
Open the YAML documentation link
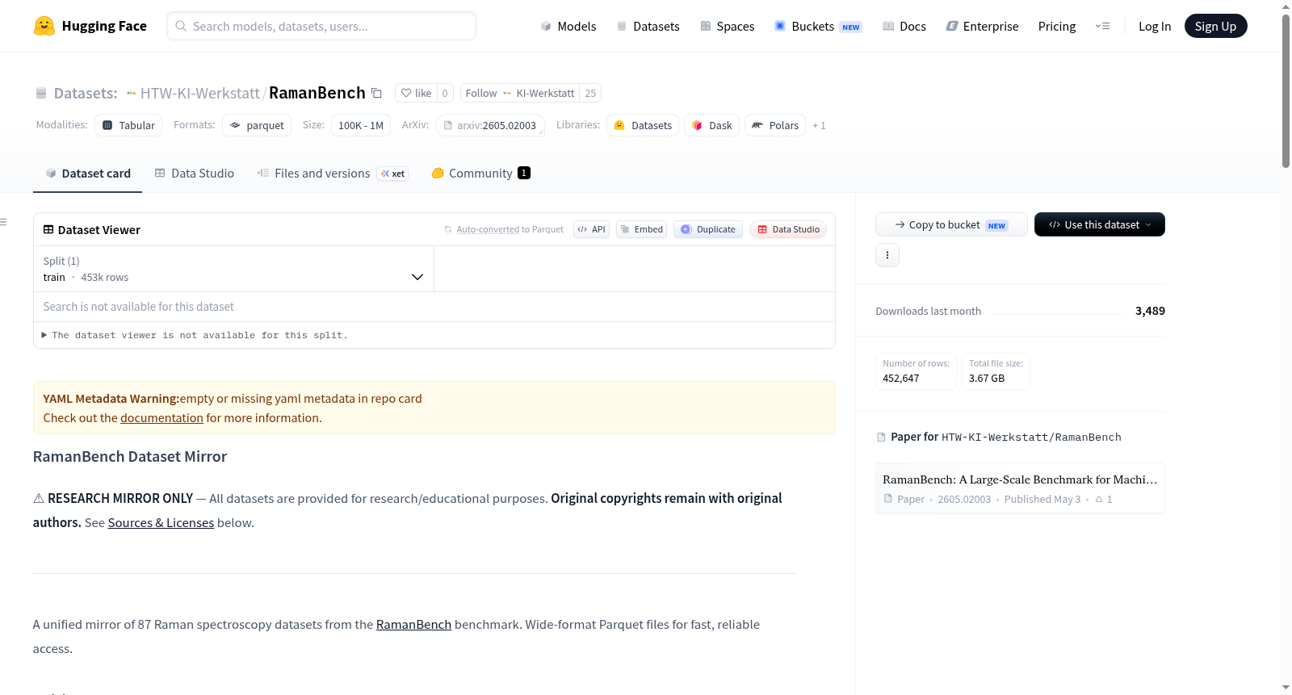coord(161,418)
